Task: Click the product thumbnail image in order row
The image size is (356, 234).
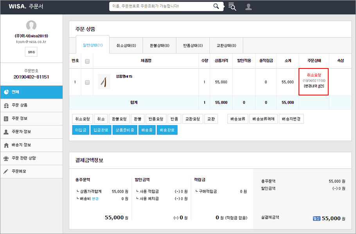Action: [104, 81]
